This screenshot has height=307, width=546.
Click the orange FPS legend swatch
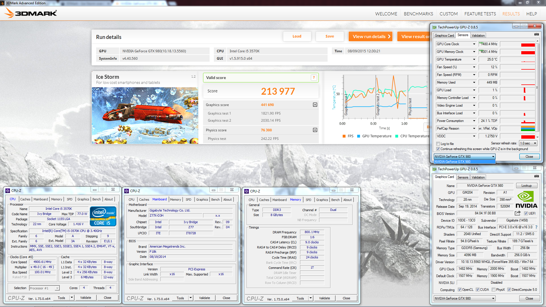tap(344, 136)
